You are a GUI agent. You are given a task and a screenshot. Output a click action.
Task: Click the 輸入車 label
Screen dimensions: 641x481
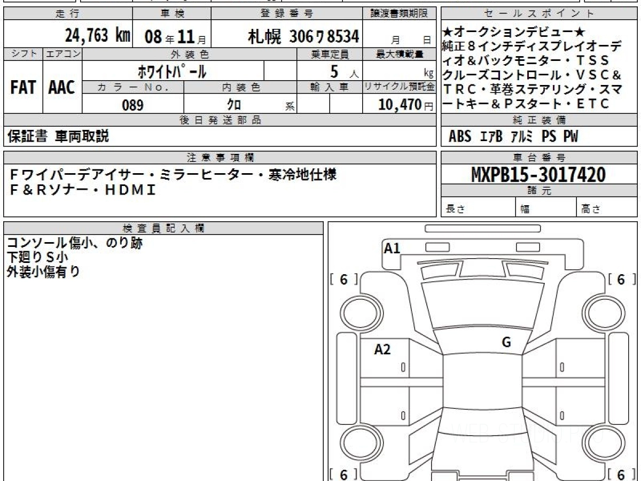(330, 87)
